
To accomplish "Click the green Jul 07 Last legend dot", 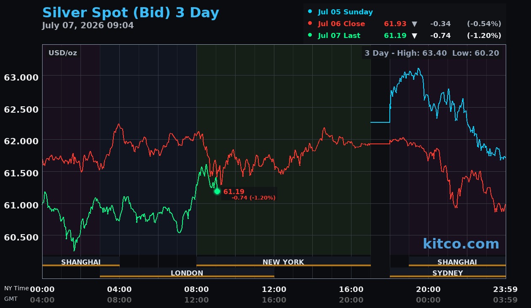I will [310, 35].
